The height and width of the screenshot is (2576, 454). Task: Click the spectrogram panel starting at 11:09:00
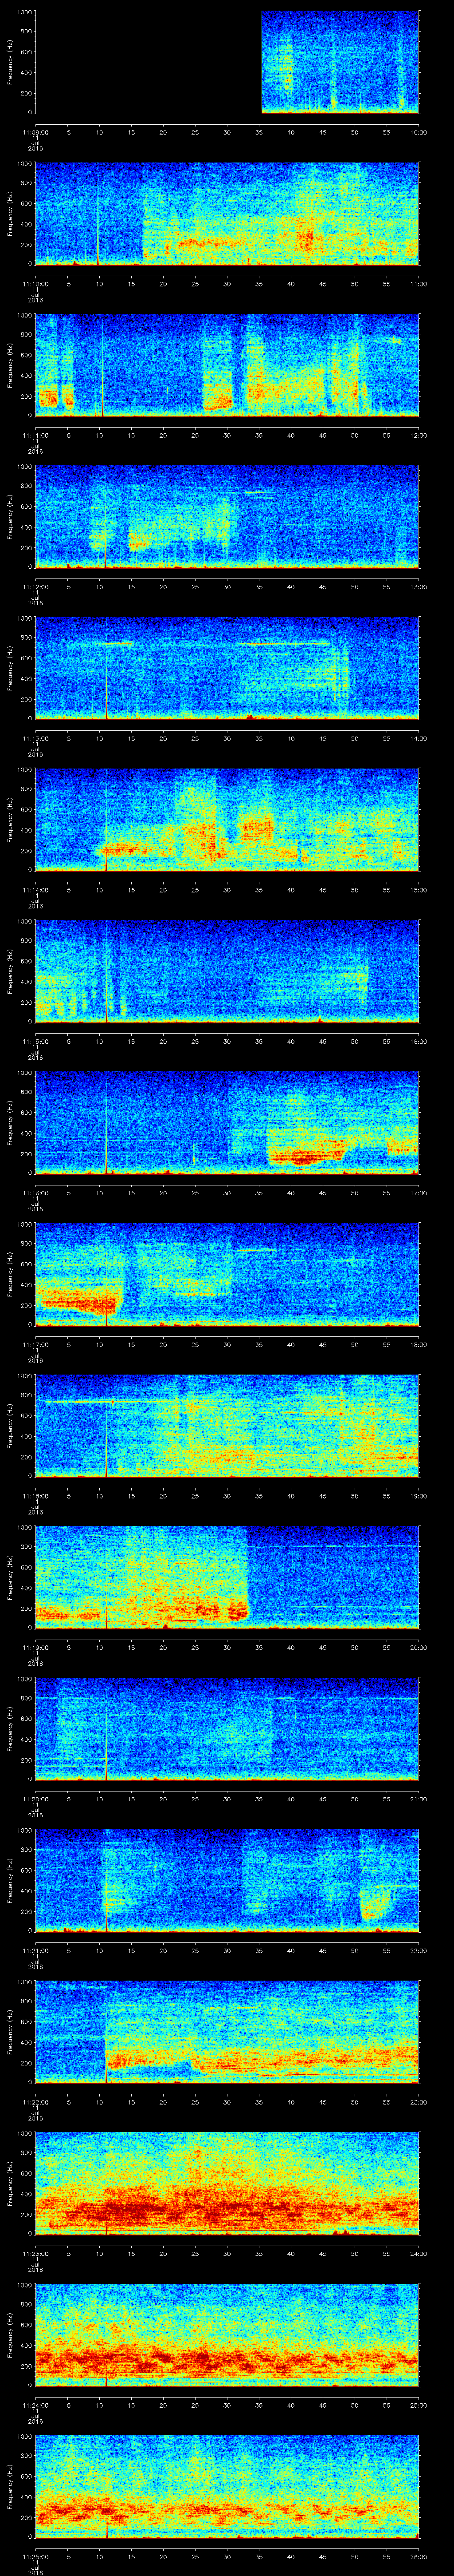(227, 62)
